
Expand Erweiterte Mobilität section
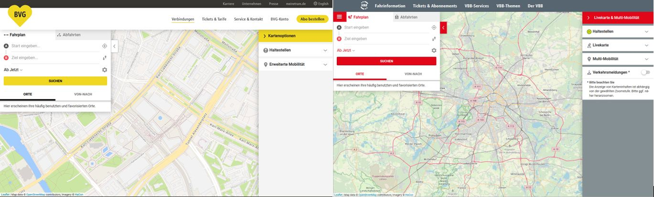tap(325, 64)
